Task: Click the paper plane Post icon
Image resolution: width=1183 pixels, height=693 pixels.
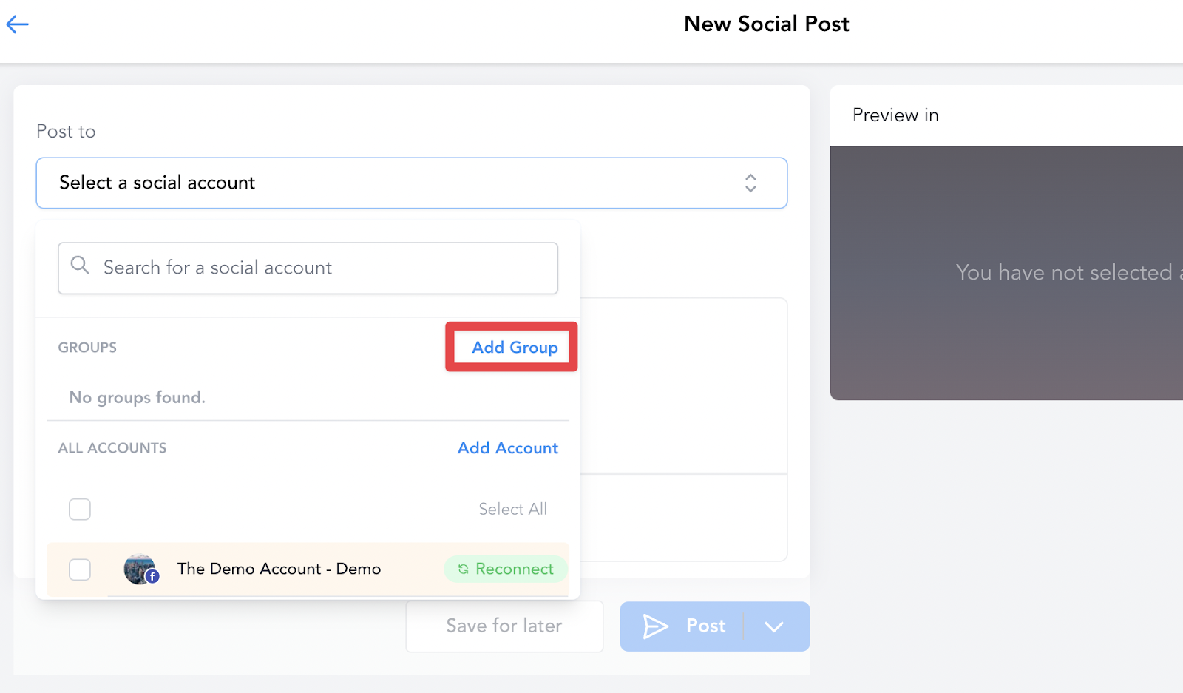Action: click(x=655, y=626)
